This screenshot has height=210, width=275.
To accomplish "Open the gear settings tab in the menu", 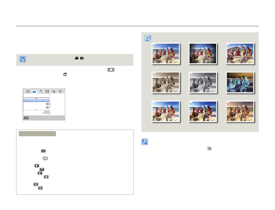I will coord(60,91).
